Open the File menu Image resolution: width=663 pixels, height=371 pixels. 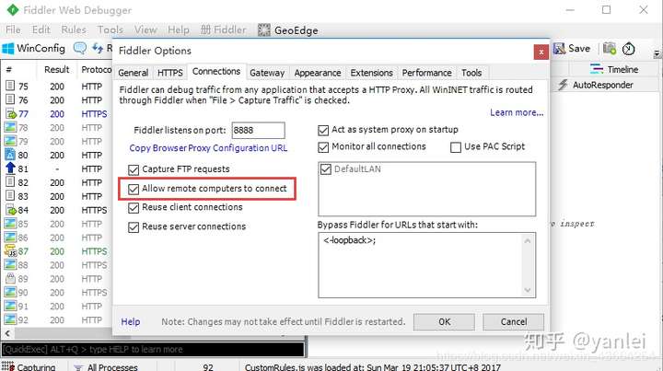13,29
